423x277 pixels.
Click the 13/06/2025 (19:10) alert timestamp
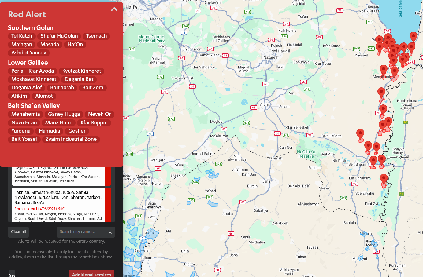click(52, 209)
